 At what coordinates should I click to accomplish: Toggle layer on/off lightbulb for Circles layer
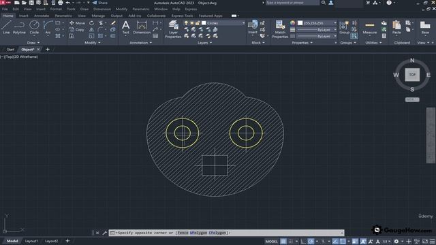(186, 23)
